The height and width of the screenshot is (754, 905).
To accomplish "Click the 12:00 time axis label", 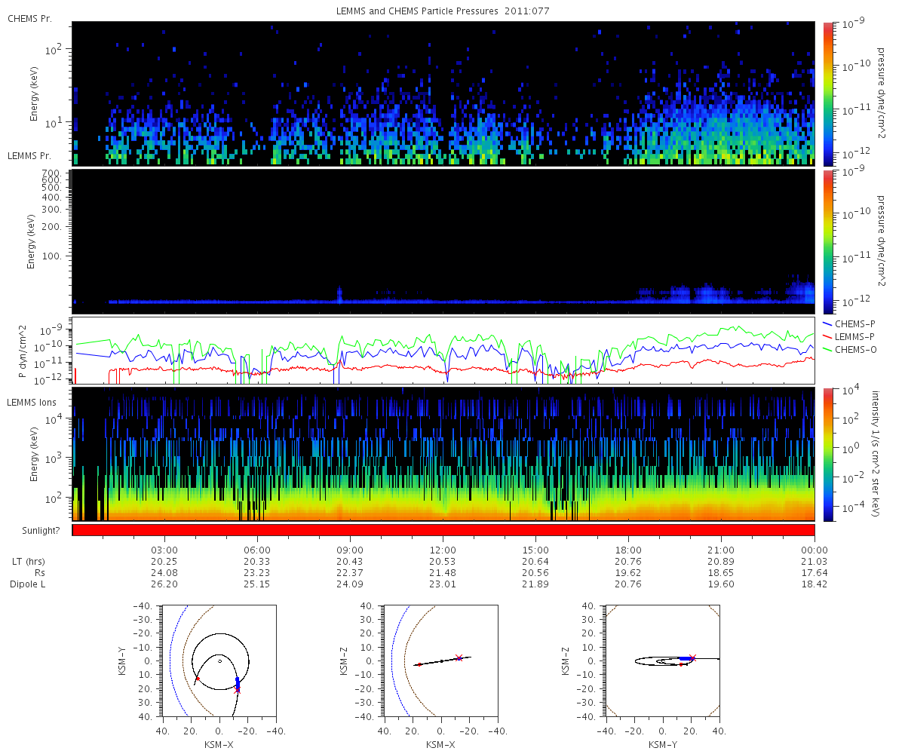I will [x=443, y=550].
